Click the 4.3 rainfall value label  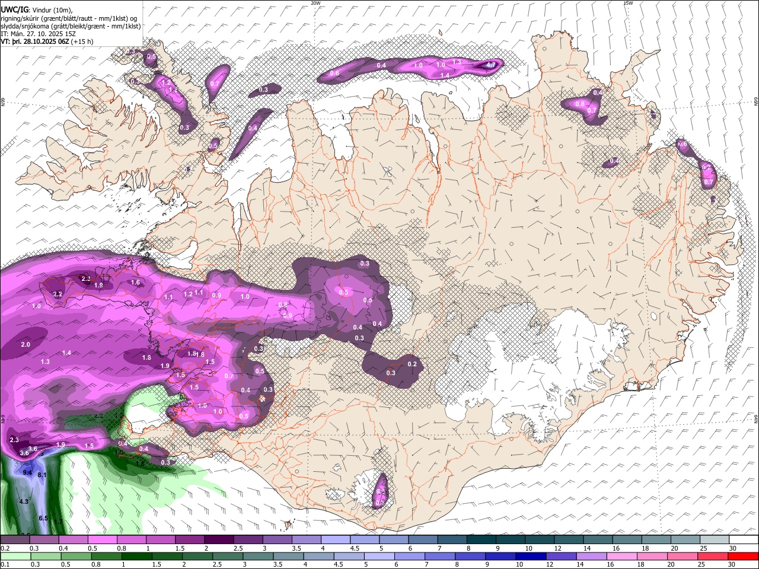point(24,501)
